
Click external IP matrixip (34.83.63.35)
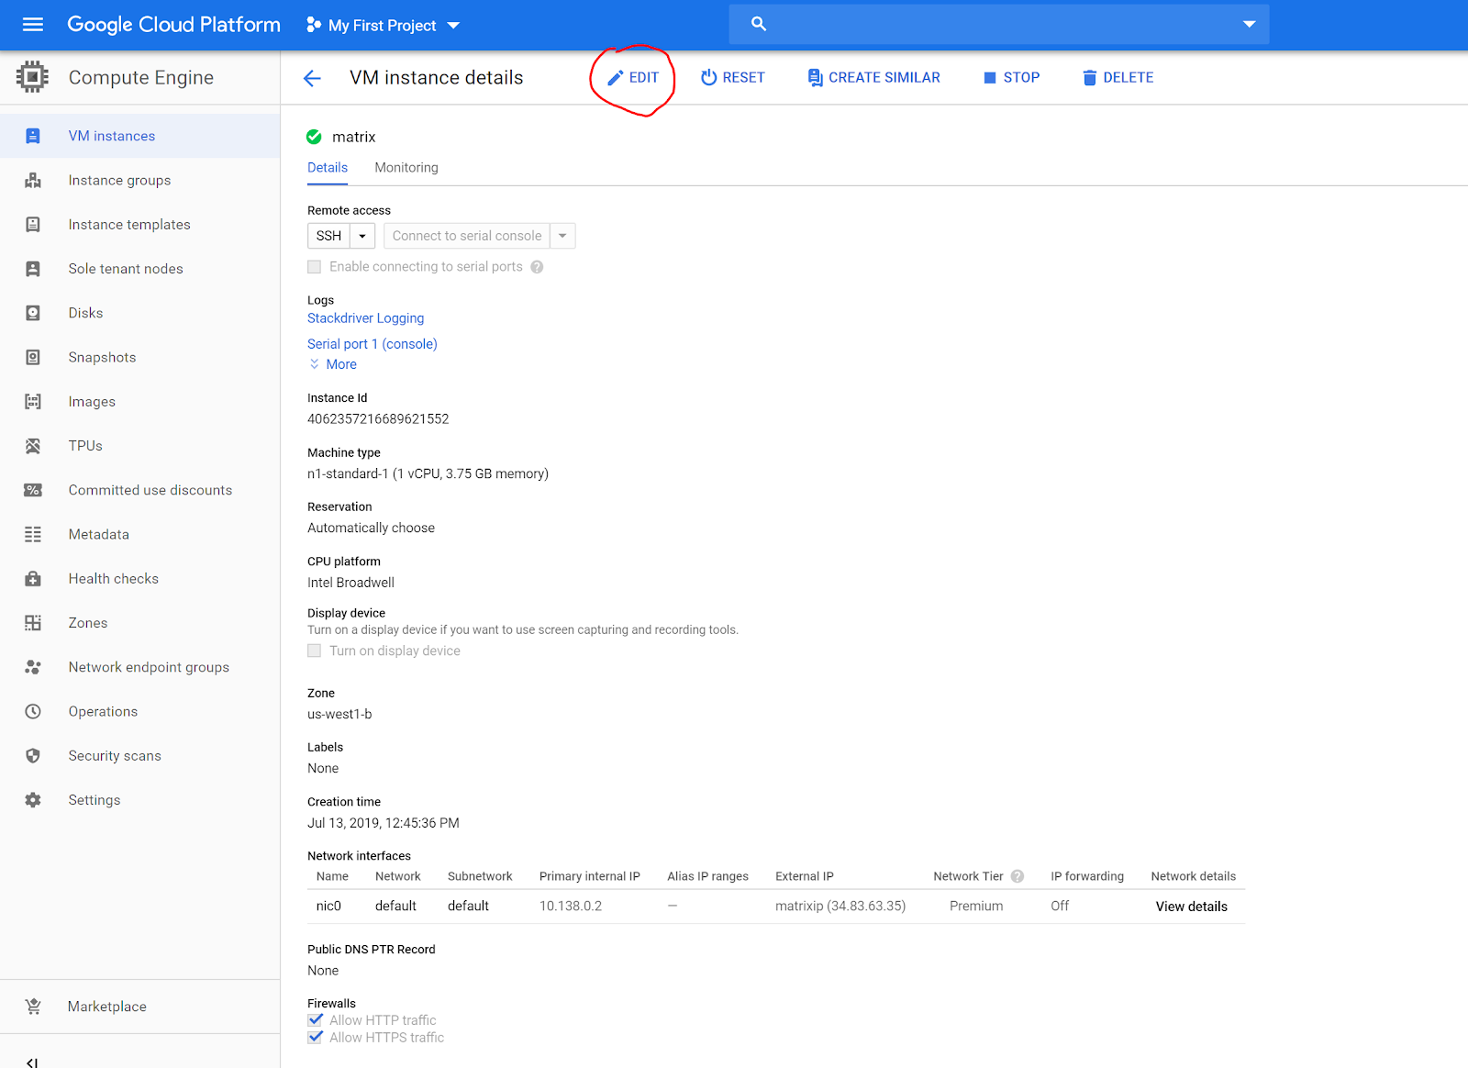[x=840, y=906]
